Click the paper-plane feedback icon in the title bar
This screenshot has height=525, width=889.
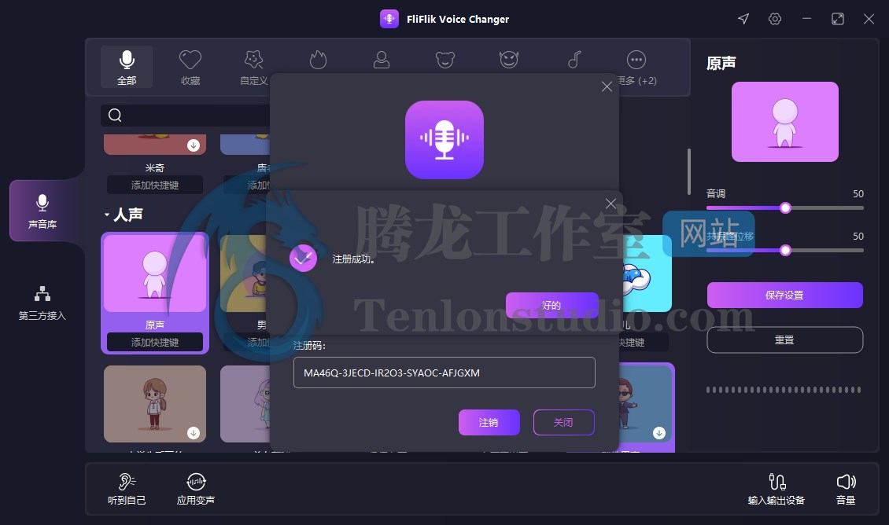point(743,19)
